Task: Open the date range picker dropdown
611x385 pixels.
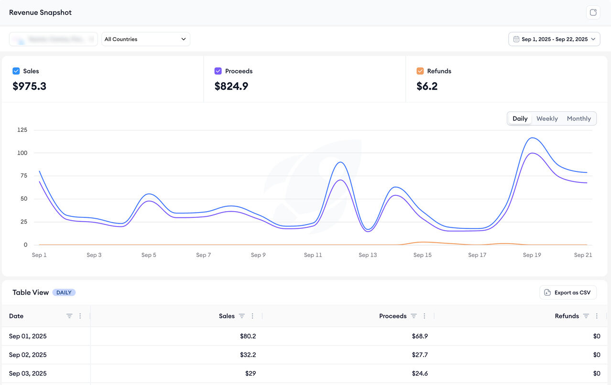Action: pyautogui.click(x=554, y=39)
